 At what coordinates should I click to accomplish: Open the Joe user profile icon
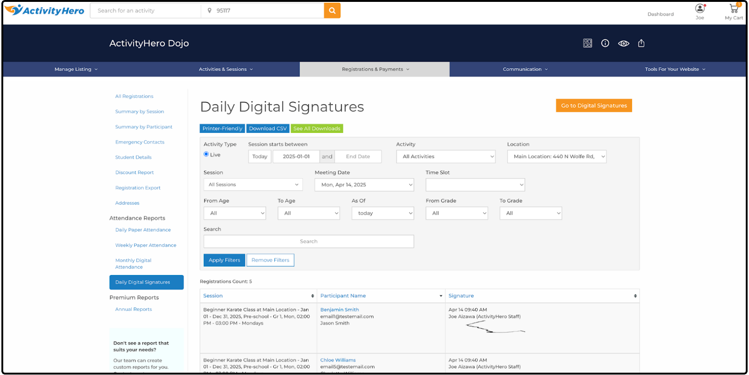click(x=700, y=9)
